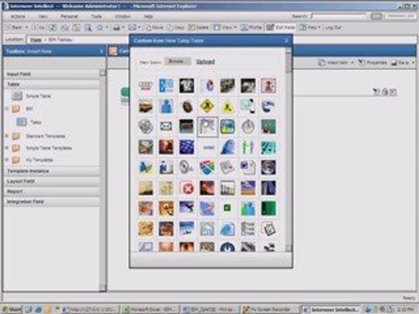
Task: Switch to Microsoft Excel in taskbar
Action: click(x=150, y=309)
